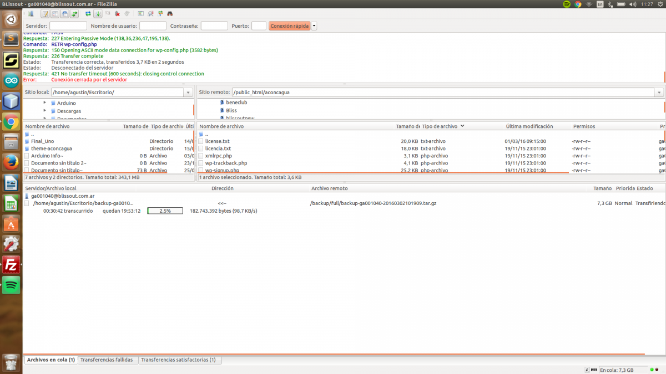The image size is (666, 374).
Task: Sort remote files by Permisos column
Action: (584, 126)
